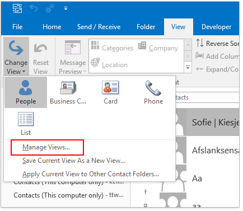Open Manage Views dialog
Screen dimensions: 243x211
pos(46,147)
